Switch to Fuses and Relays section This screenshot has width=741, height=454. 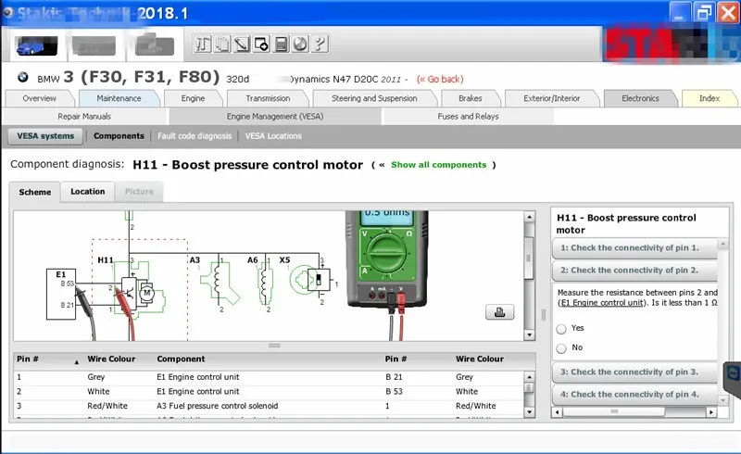click(468, 117)
